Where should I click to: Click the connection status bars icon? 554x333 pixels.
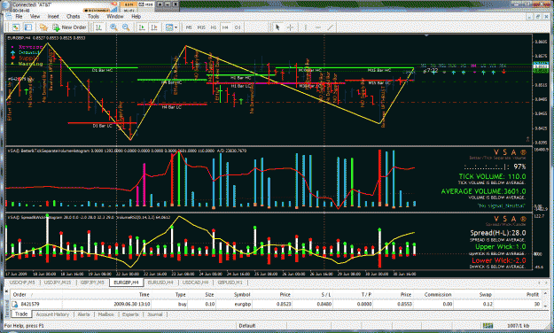[488, 326]
